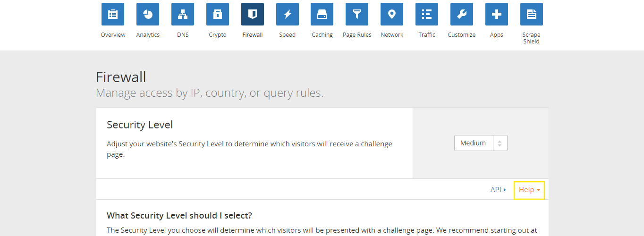
Task: Select the Customize wrench icon
Action: point(462,14)
